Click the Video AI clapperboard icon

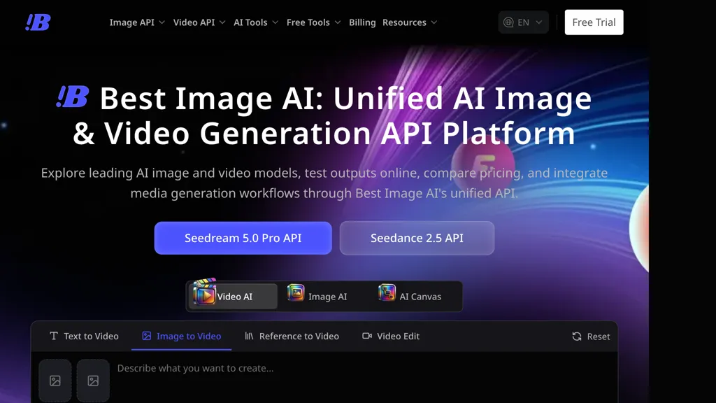pos(204,292)
